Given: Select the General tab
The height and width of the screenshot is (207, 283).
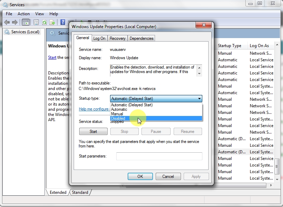Looking at the screenshot, I should [x=82, y=38].
